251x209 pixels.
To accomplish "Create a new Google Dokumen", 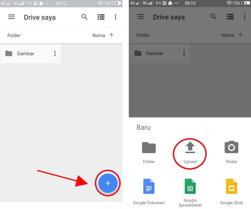I will pyautogui.click(x=149, y=192).
